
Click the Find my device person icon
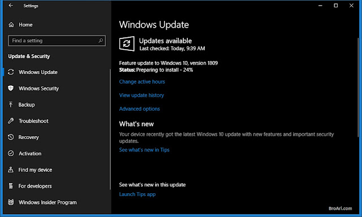click(x=11, y=170)
